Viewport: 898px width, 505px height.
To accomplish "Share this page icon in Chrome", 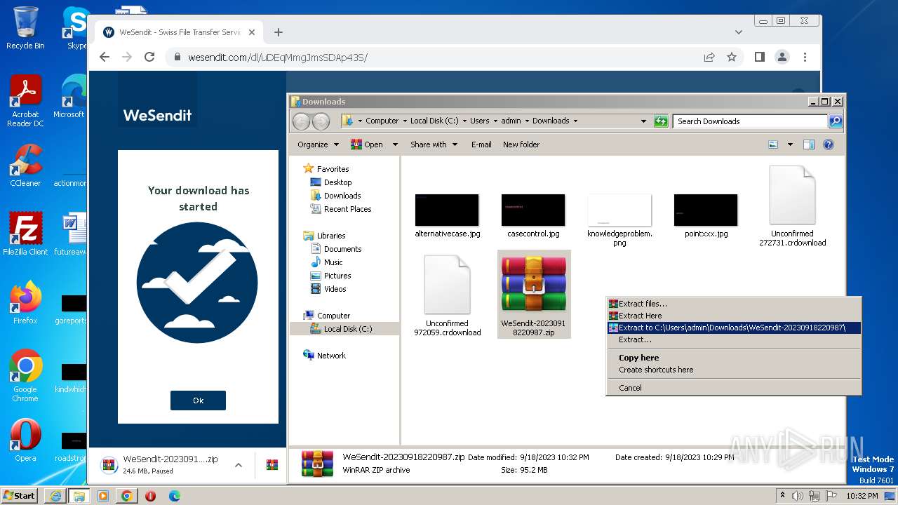I will (x=709, y=58).
